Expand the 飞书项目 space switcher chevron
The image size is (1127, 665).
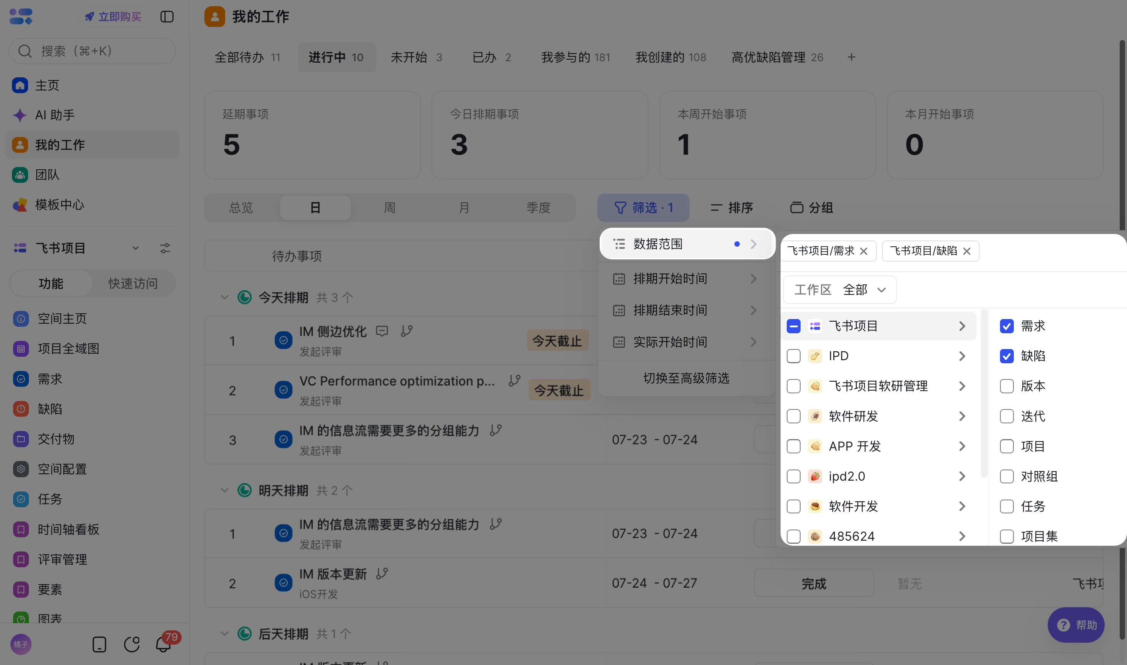(x=135, y=248)
